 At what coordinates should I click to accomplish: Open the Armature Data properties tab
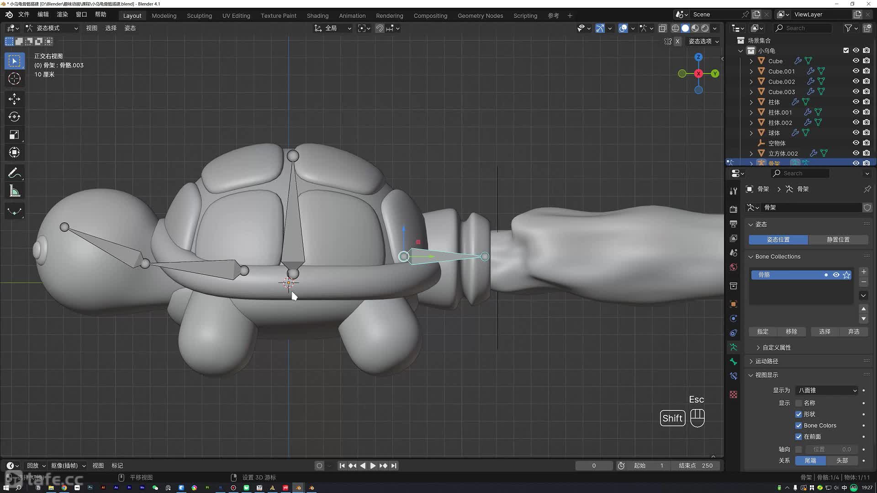733,347
